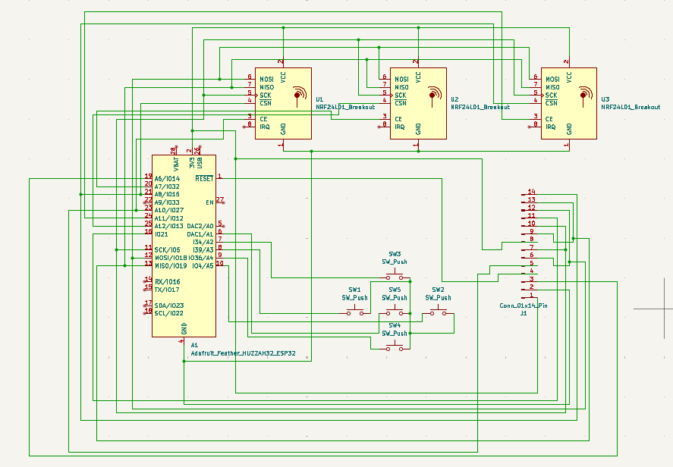Click the A9/IO33 pin label
Viewport: 673px width, 467px height.
(x=167, y=202)
